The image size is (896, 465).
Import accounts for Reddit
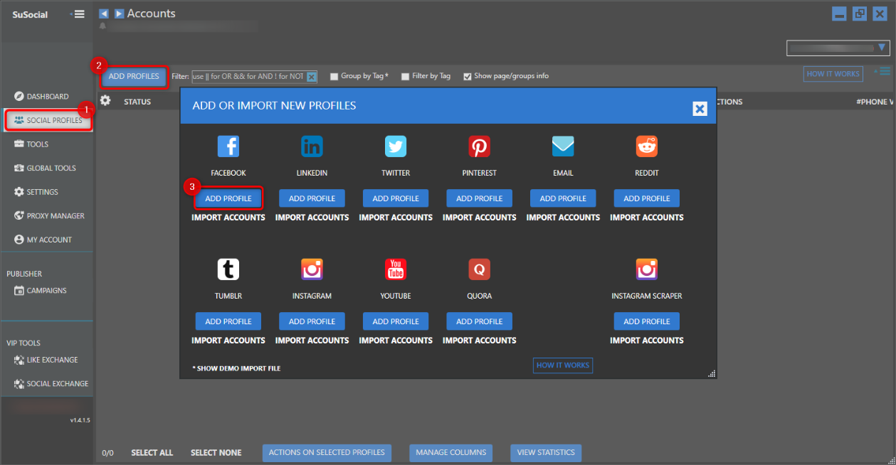tap(647, 218)
